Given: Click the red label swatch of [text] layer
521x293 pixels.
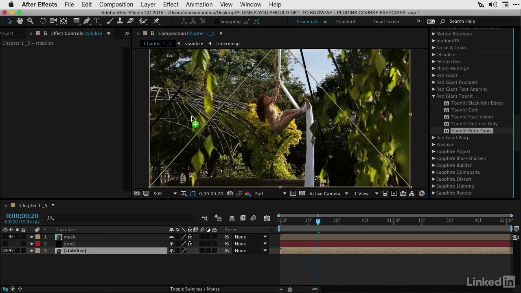Looking at the screenshot, I should tap(38, 244).
